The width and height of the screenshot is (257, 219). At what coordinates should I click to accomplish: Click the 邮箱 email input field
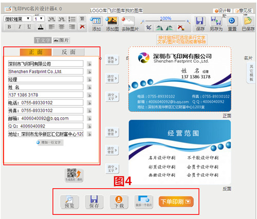pos(46,118)
